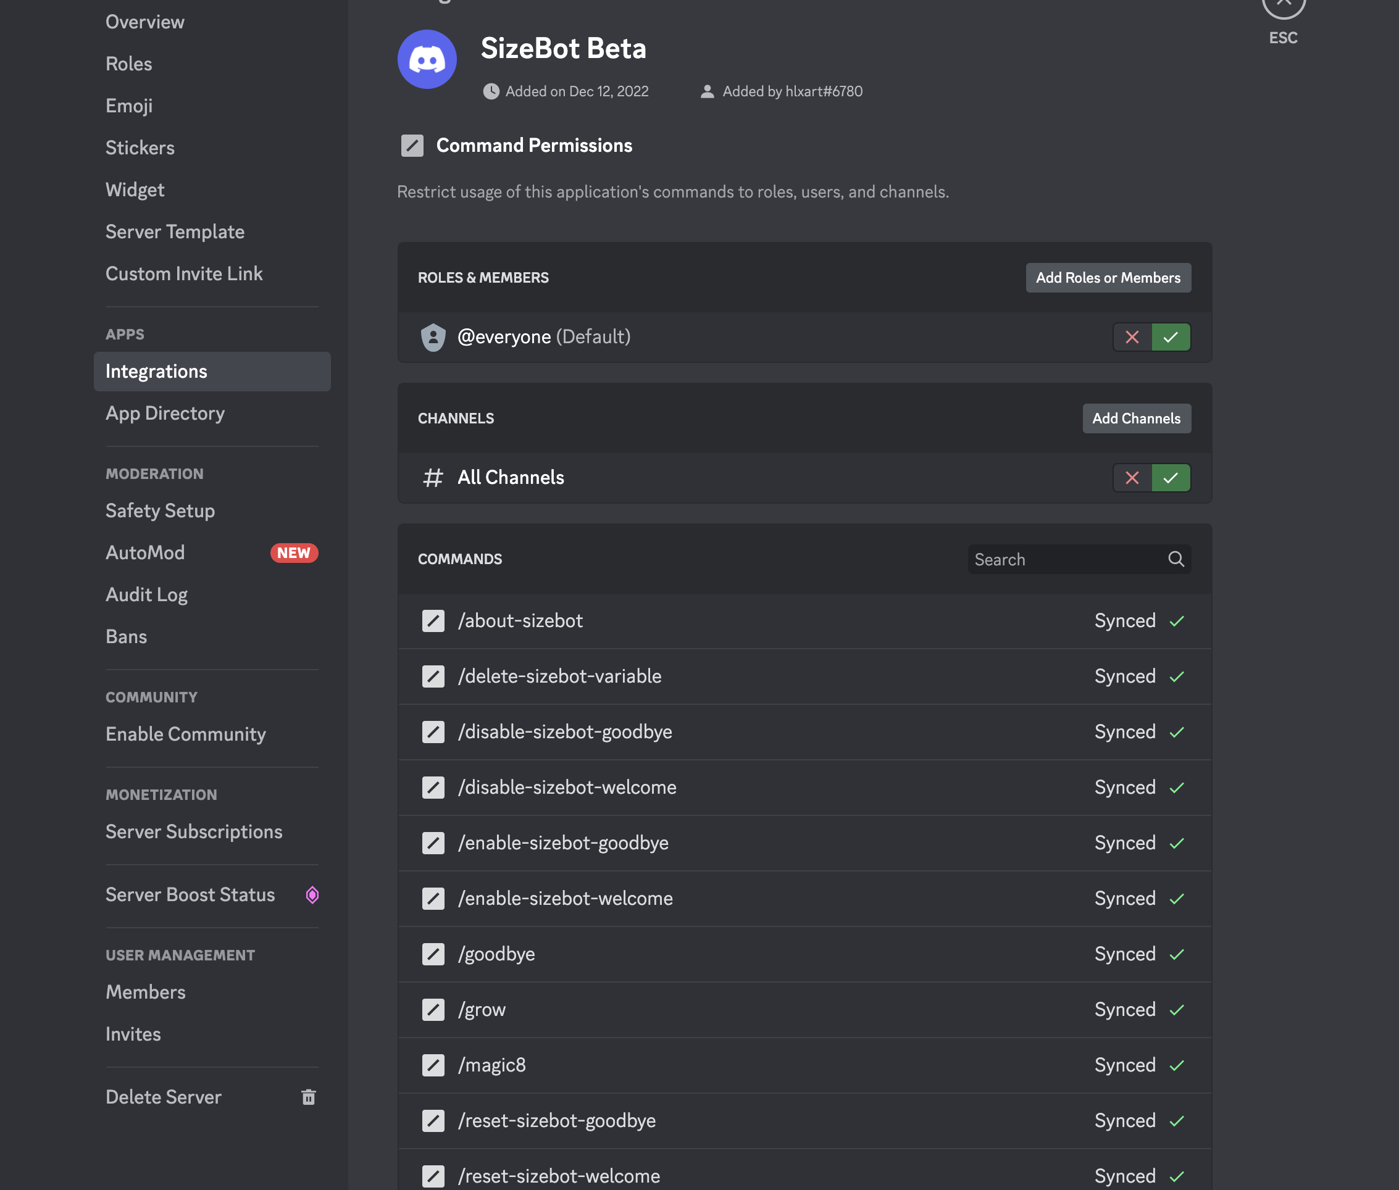Click the search magnifier icon in Commands

coord(1176,559)
